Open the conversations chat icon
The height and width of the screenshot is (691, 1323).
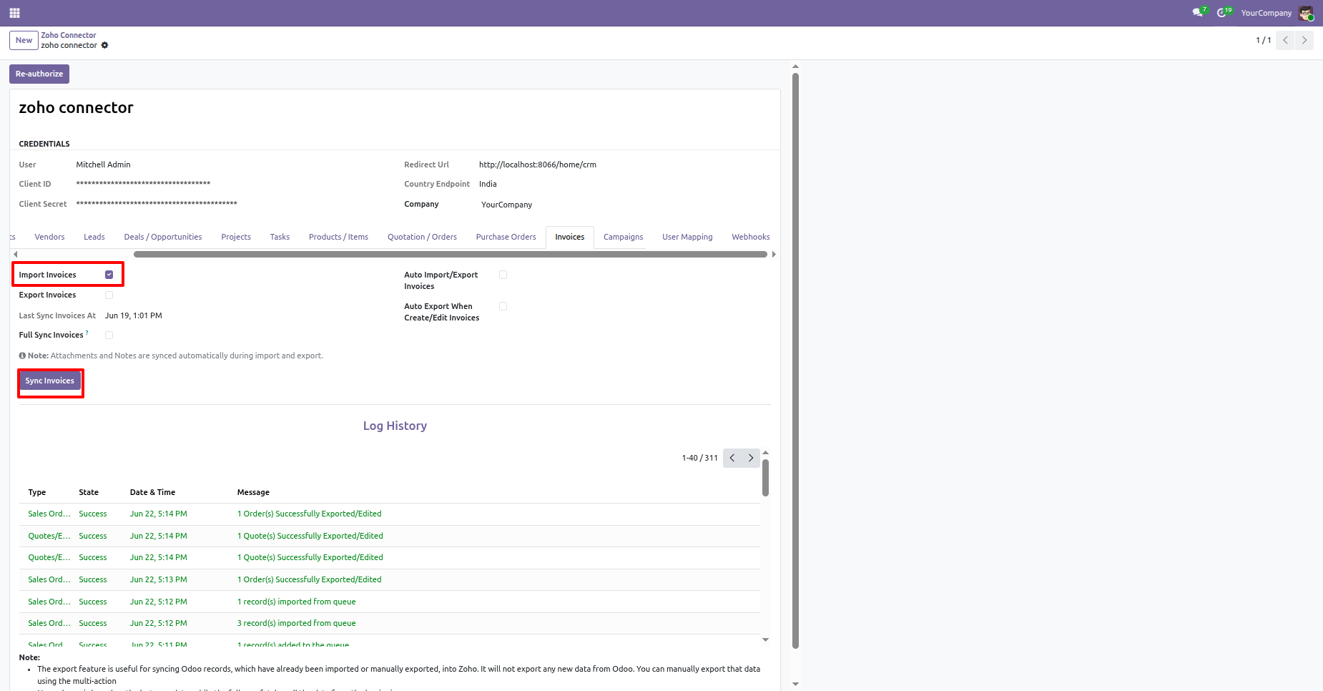tap(1199, 12)
